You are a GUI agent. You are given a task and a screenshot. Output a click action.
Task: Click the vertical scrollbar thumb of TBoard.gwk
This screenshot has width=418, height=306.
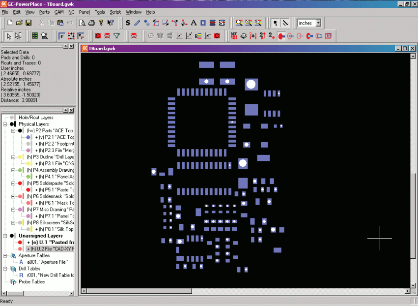(x=413, y=216)
